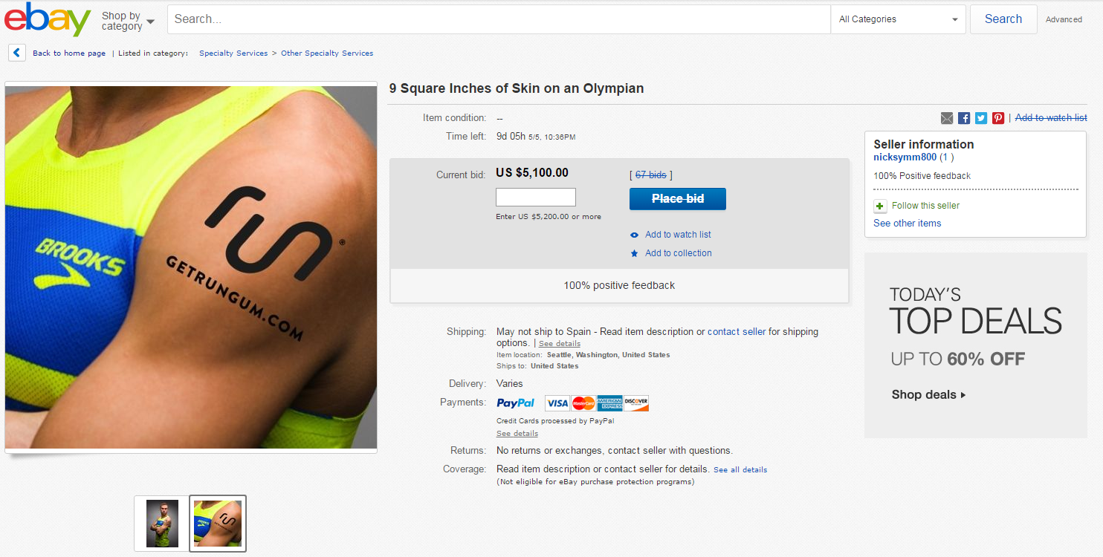
Task: Click the Place bid button
Action: [678, 199]
